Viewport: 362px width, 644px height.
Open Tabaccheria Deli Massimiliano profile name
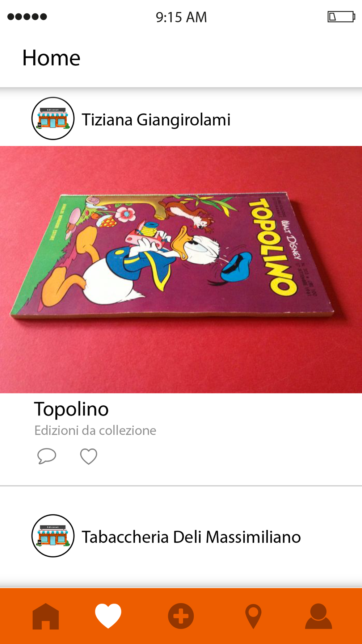191,537
